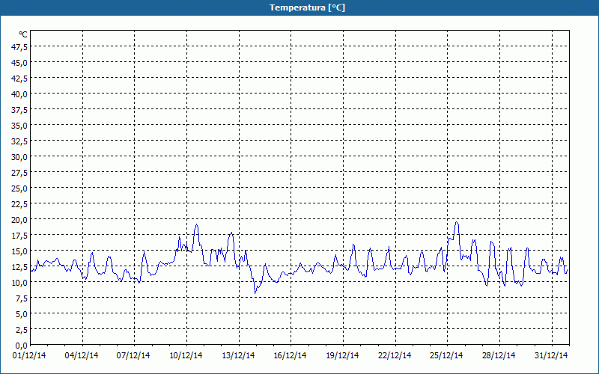Click the 25/12/14 date label
599x374 pixels.
[x=446, y=356]
